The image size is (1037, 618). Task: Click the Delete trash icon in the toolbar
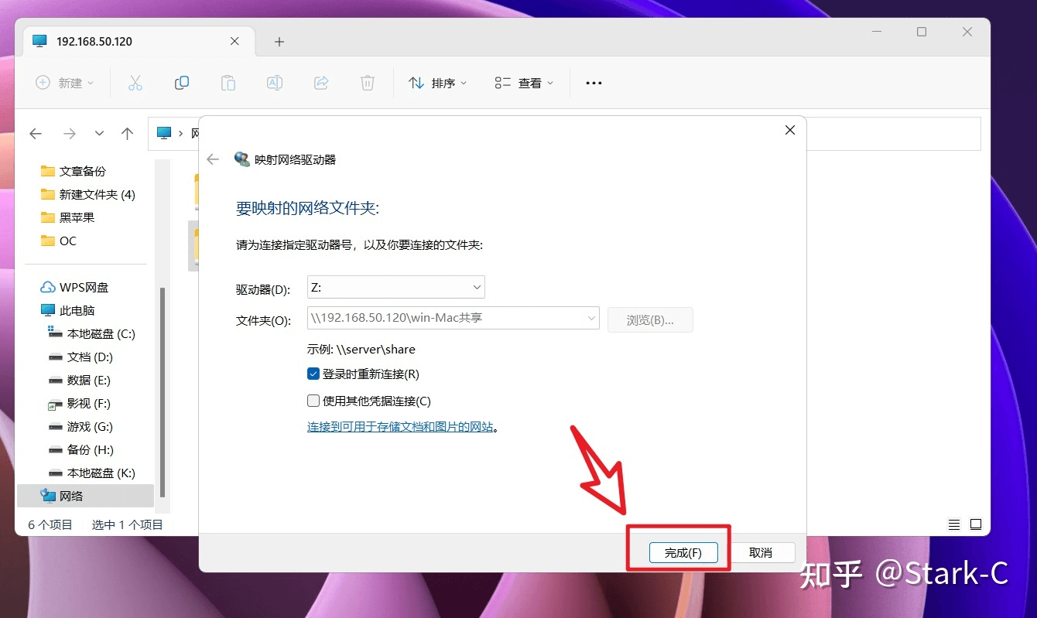368,82
